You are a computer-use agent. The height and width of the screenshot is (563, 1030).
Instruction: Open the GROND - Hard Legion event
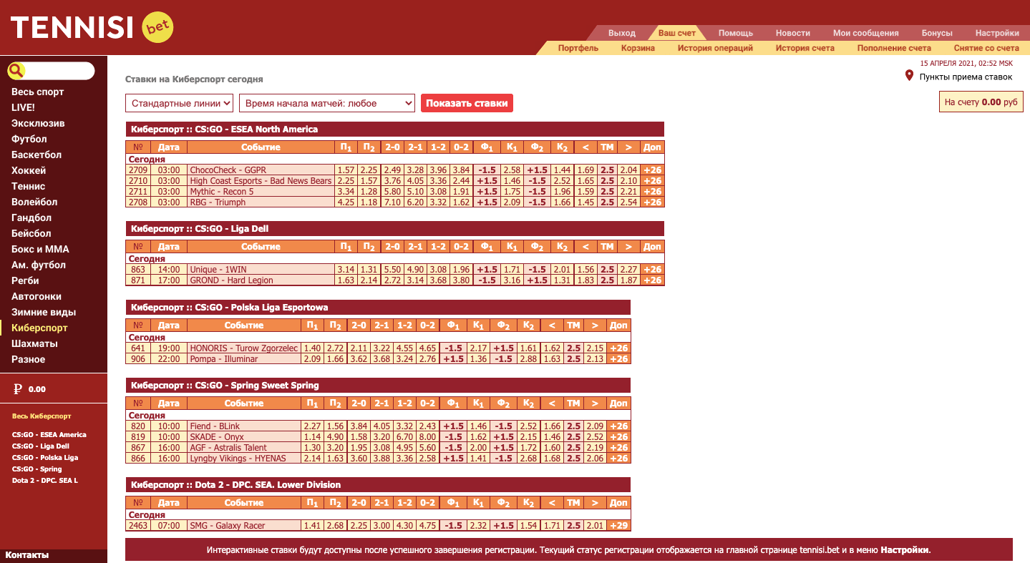(x=231, y=280)
